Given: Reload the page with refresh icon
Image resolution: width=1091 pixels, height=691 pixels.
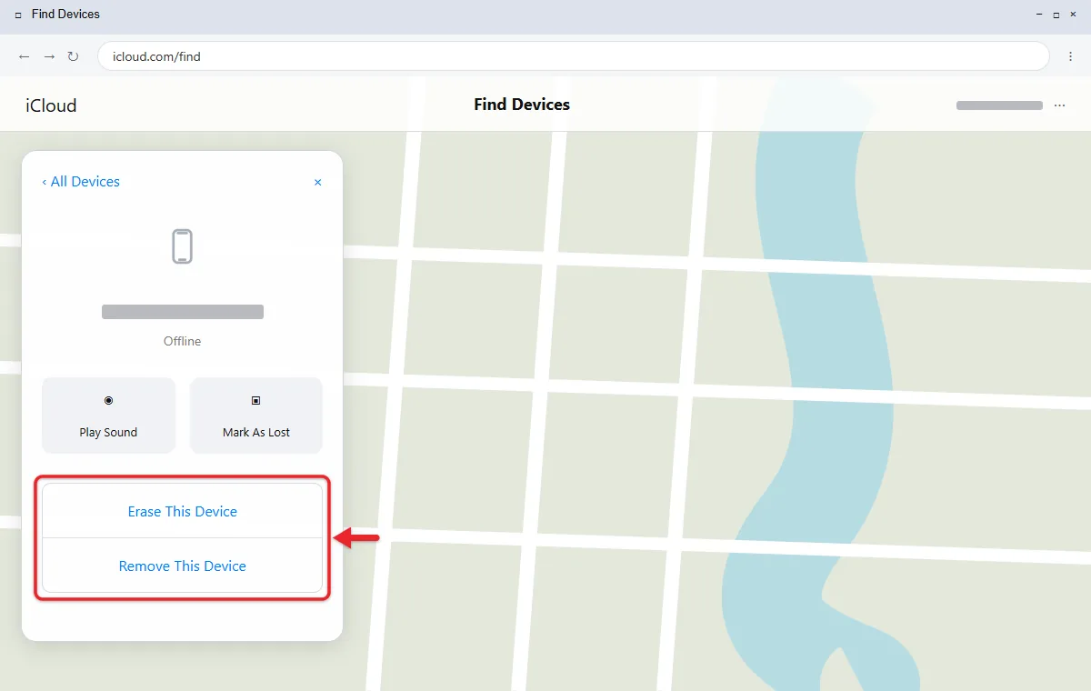Looking at the screenshot, I should (x=74, y=56).
